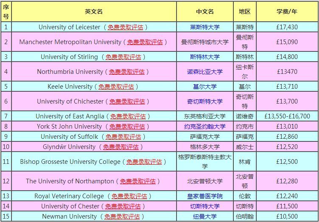319x222 pixels.
Task: Select the 序号 column header
Action: click(6, 11)
